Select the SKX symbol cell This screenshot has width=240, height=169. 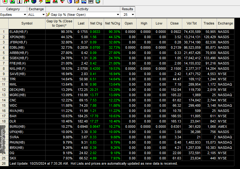coord(27,158)
